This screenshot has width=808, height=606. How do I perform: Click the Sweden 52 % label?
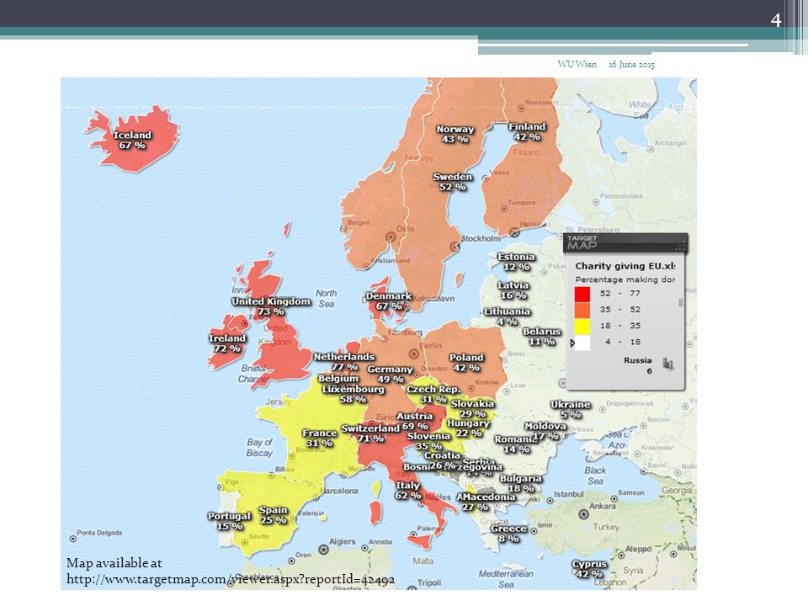click(453, 182)
